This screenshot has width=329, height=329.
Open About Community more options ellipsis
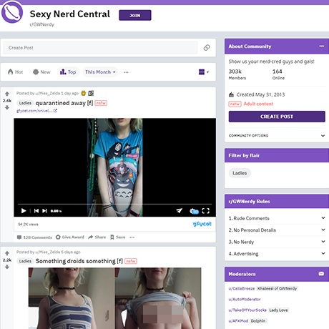tap(322, 46)
